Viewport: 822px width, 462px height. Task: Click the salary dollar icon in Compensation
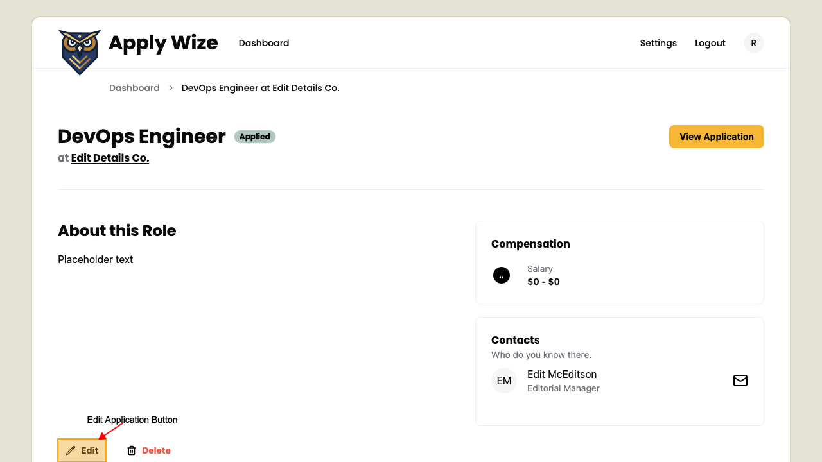tap(502, 275)
